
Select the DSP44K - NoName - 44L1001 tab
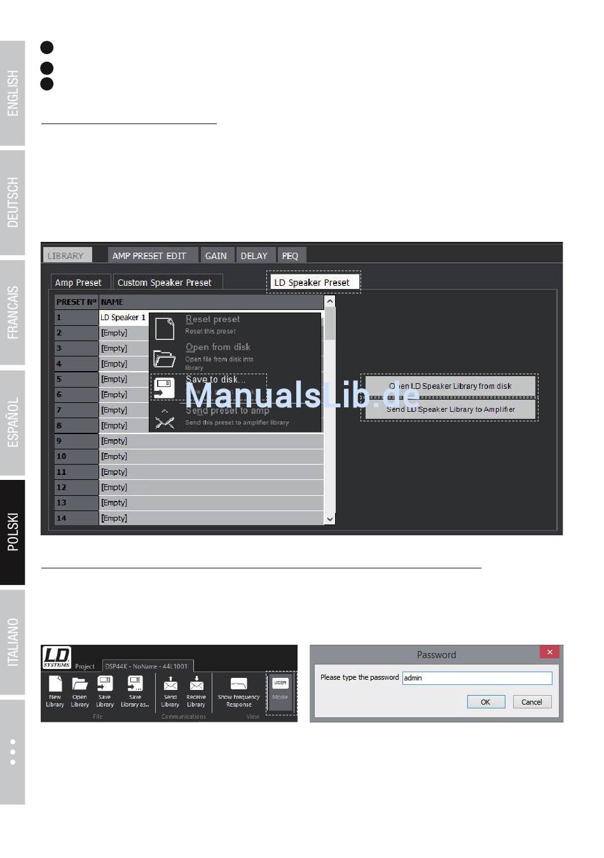[x=147, y=666]
